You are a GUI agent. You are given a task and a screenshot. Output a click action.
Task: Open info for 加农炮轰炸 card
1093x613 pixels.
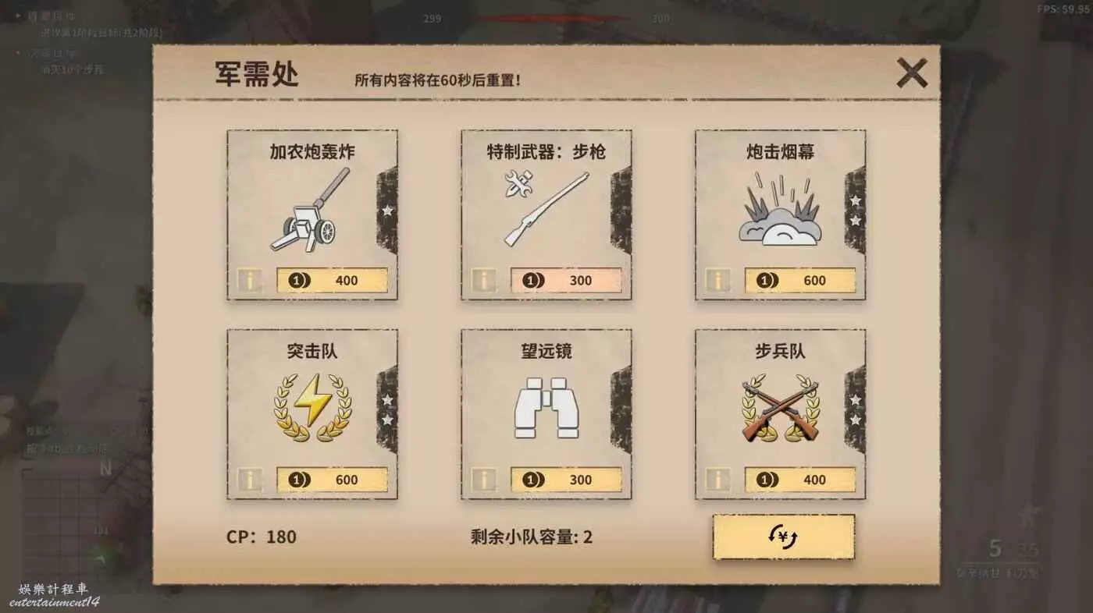(250, 281)
